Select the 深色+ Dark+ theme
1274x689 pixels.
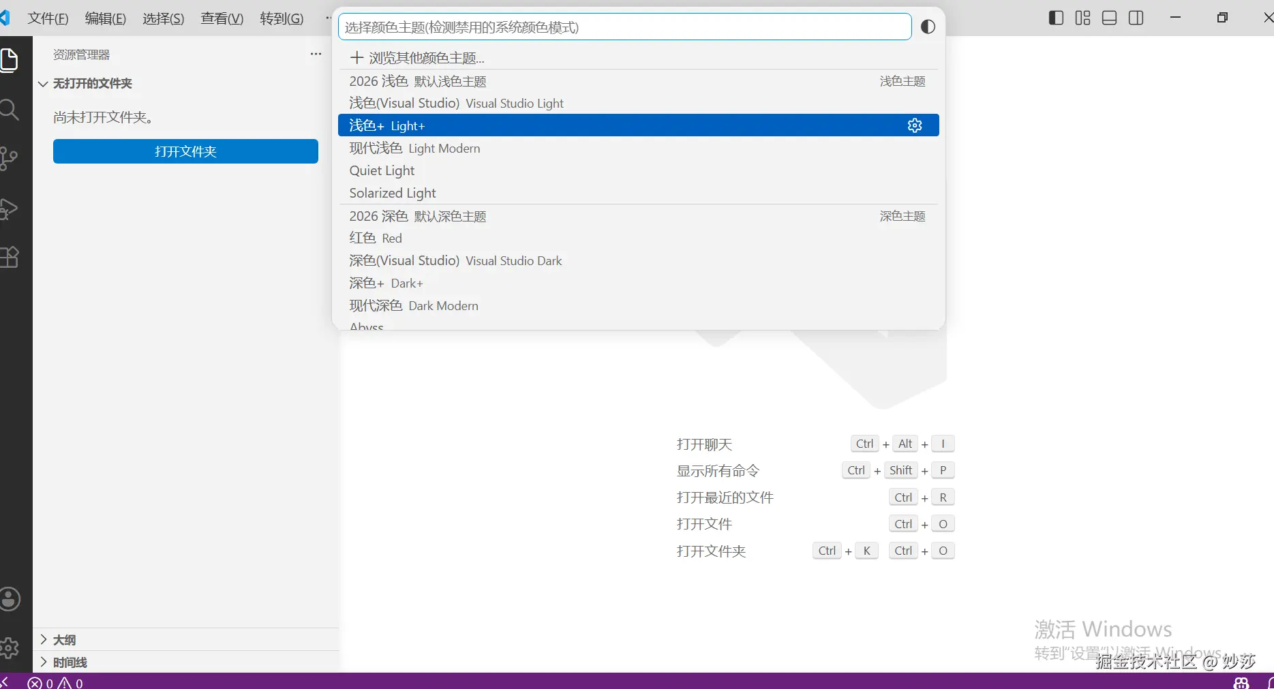(638, 283)
